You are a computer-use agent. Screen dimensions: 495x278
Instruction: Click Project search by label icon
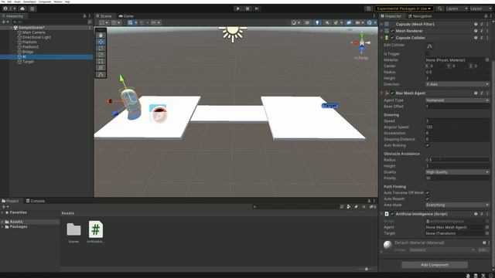tap(356, 207)
